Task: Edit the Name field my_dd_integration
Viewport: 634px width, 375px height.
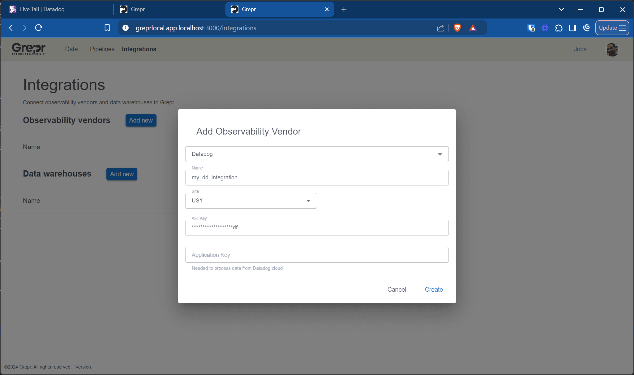Action: pyautogui.click(x=317, y=177)
